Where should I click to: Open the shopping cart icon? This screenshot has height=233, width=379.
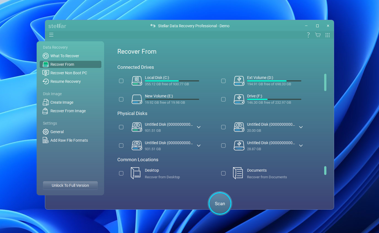(318, 35)
